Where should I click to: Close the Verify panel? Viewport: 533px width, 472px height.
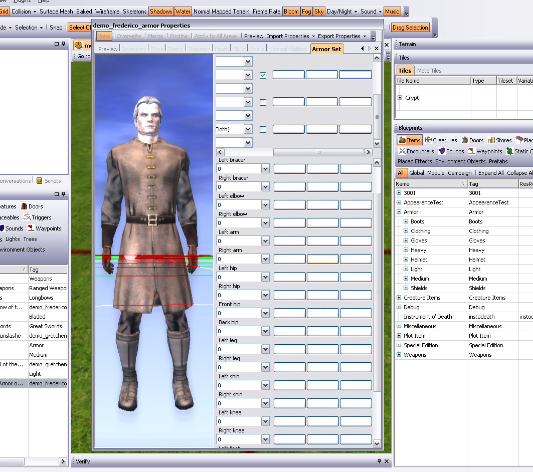387,461
